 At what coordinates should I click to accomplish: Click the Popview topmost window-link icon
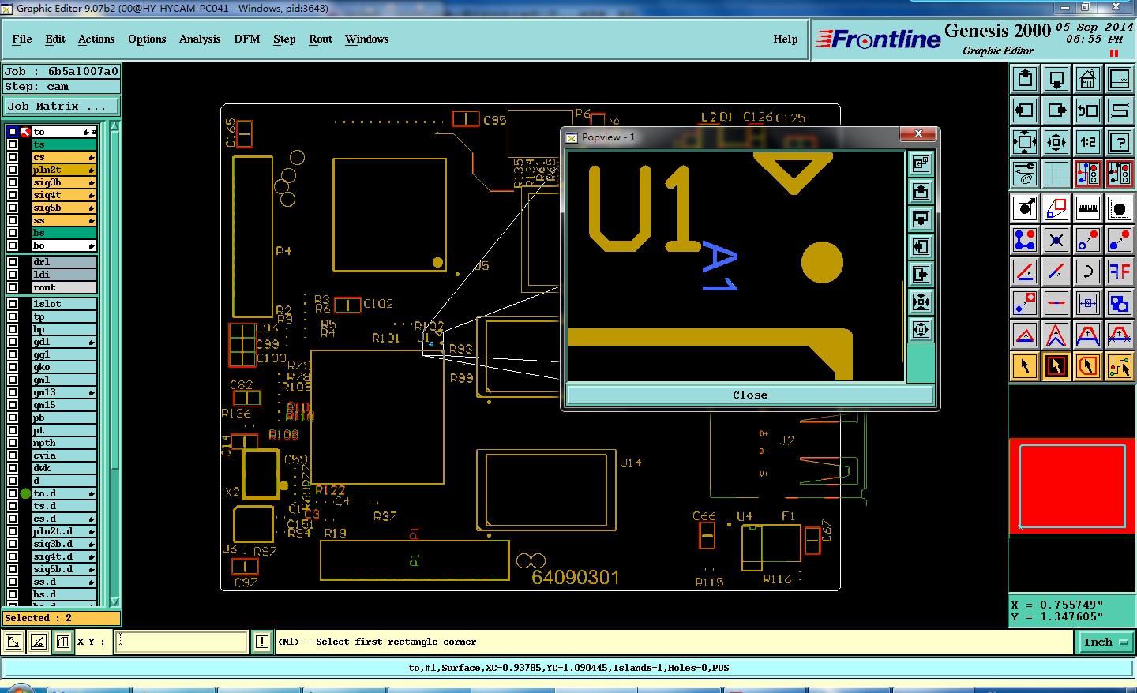click(921, 163)
